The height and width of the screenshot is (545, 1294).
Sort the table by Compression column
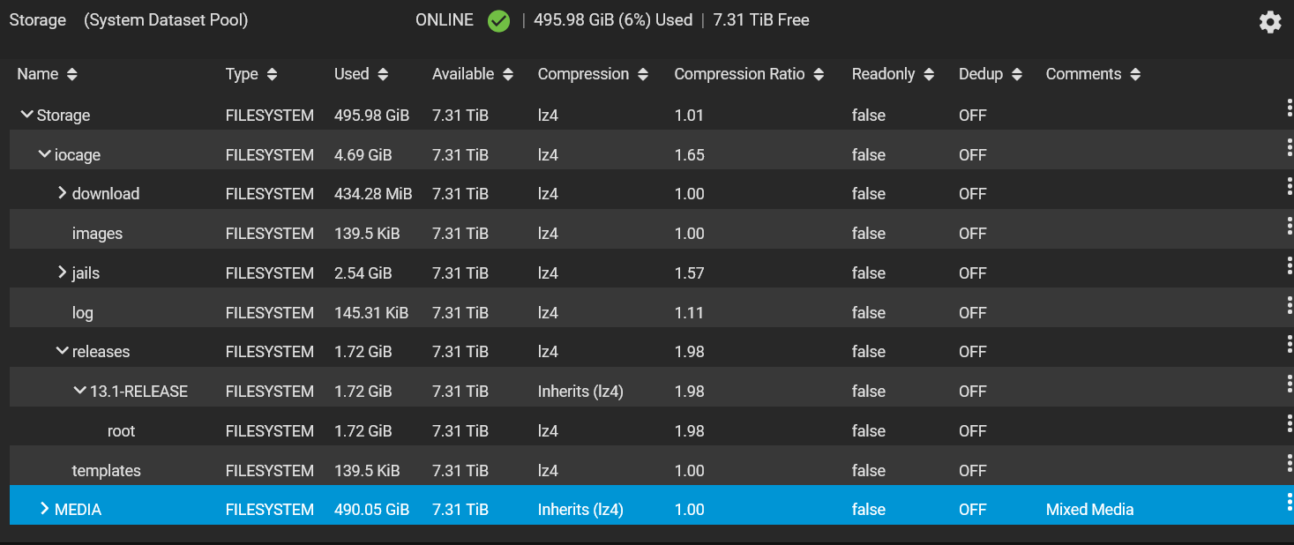click(643, 75)
